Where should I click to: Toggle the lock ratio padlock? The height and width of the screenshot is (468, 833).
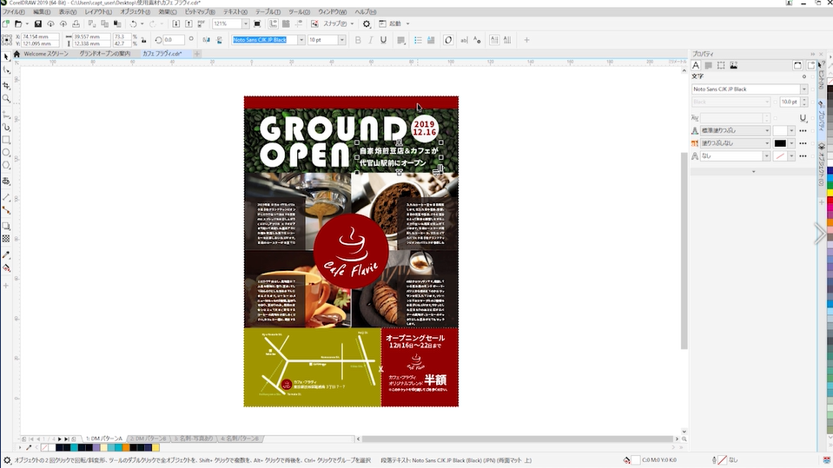click(142, 40)
